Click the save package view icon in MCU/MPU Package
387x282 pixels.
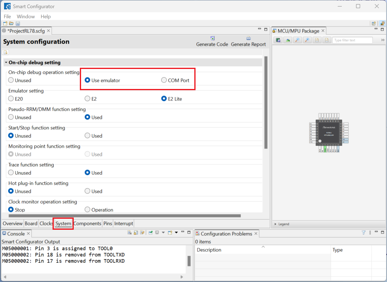click(278, 40)
